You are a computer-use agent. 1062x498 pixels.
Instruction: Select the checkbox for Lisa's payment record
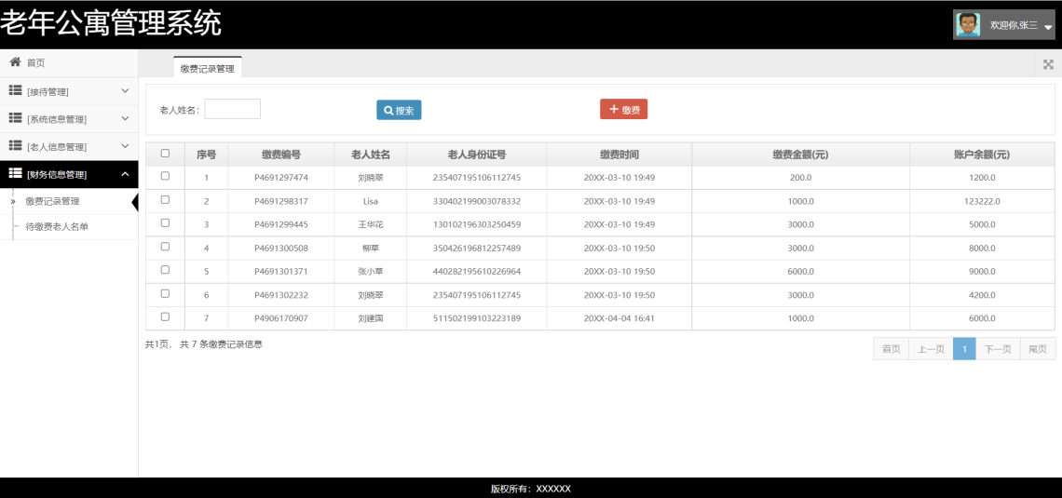pos(165,200)
